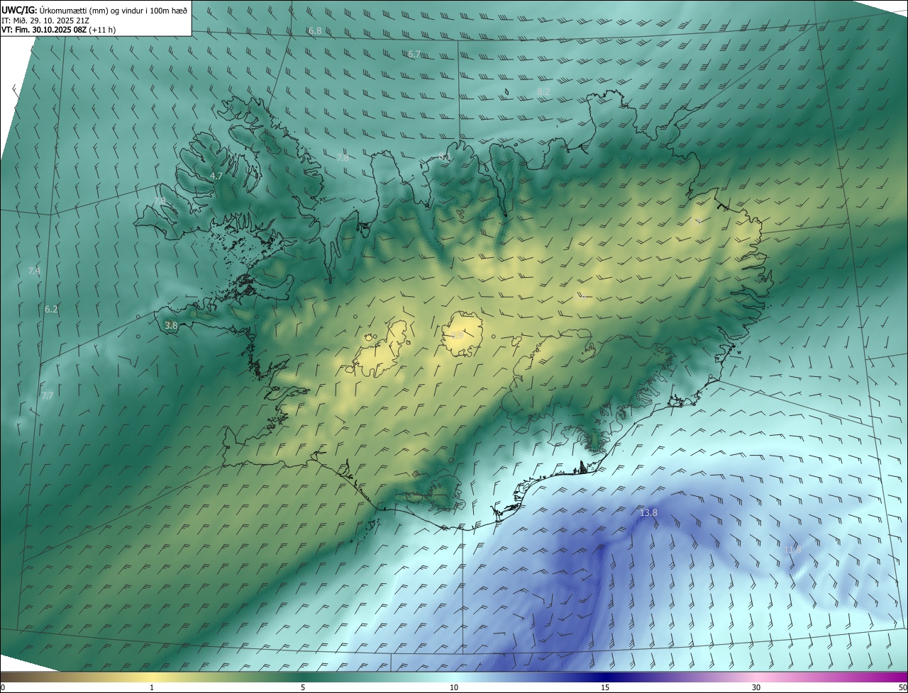Click the 15 tick on the colour scale
This screenshot has width=908, height=693.
[x=605, y=688]
